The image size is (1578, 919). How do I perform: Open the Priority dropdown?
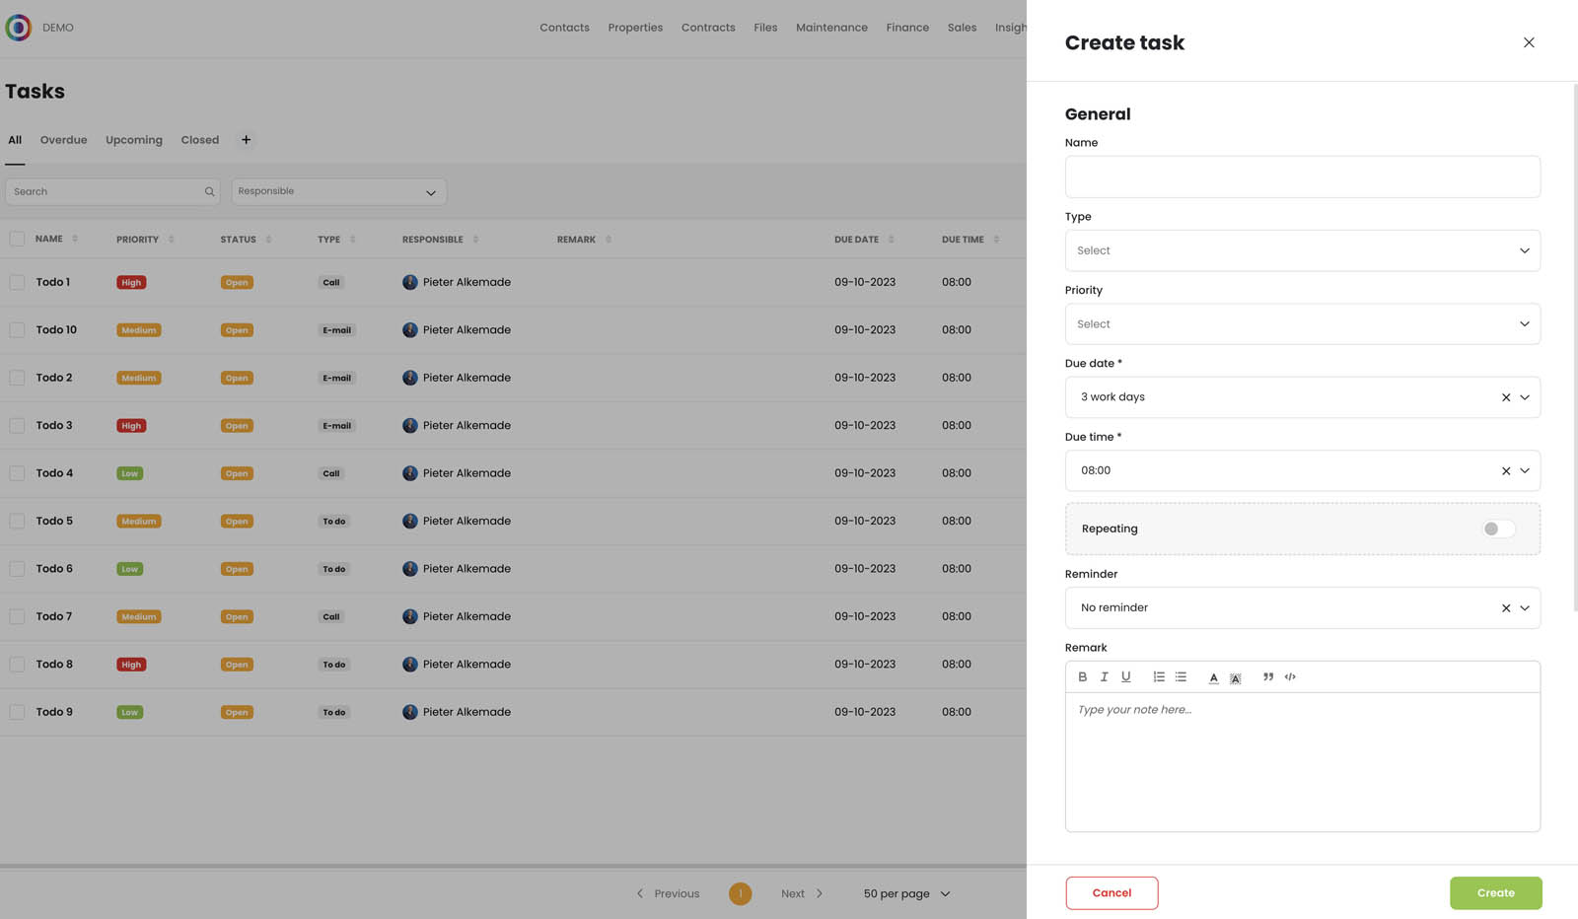[x=1303, y=323]
